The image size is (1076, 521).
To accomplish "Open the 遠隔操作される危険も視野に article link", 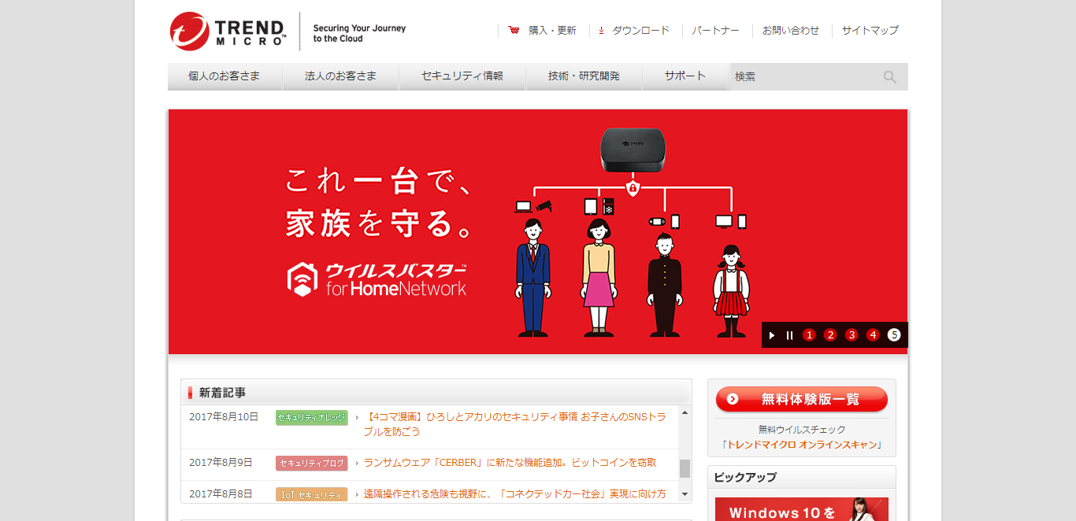I will (x=515, y=494).
